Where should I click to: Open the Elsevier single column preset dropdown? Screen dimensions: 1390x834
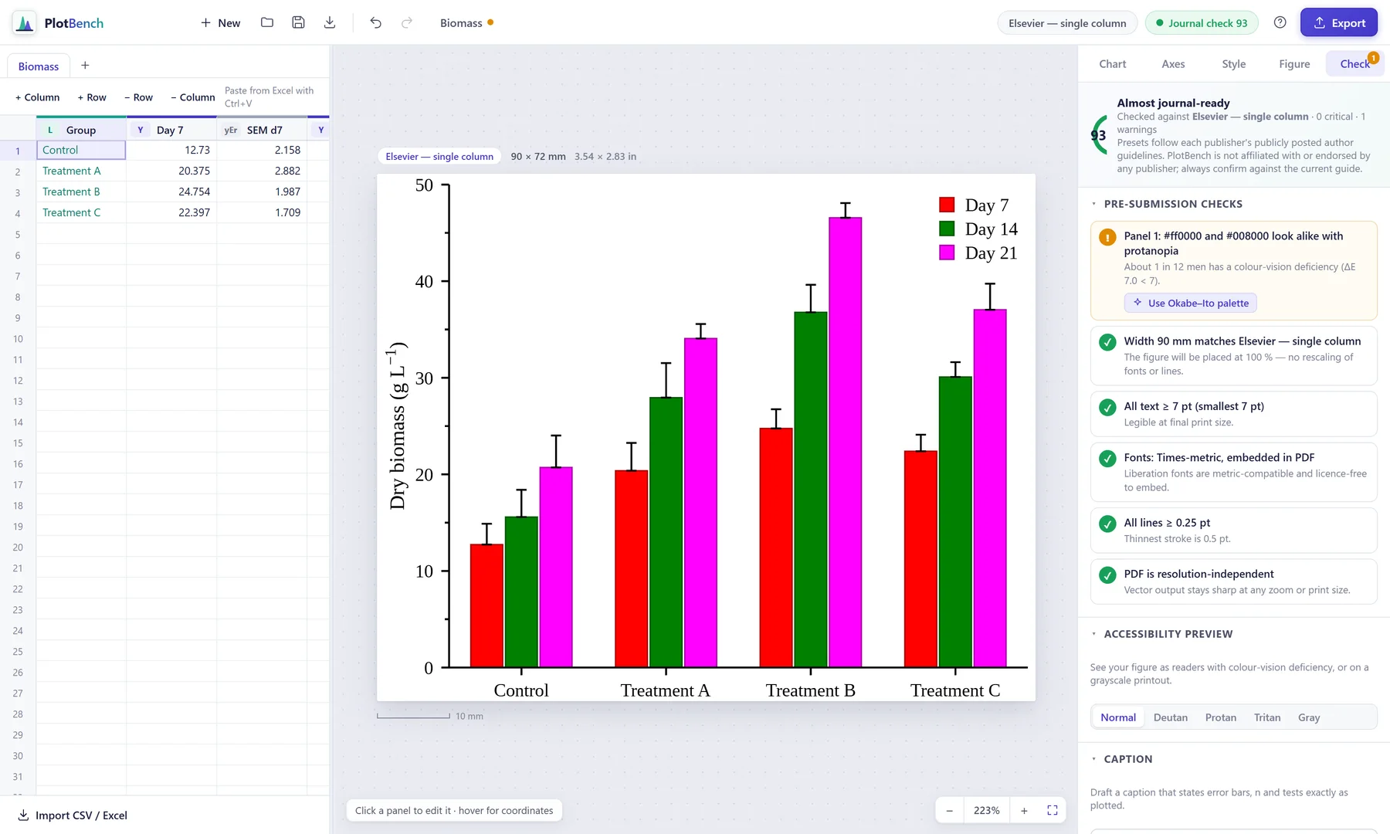[x=1067, y=23]
